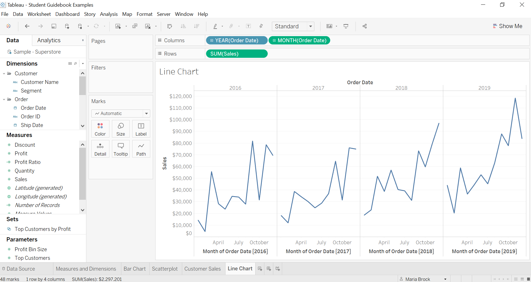Add a new dashboard using the bottom icon

point(268,268)
